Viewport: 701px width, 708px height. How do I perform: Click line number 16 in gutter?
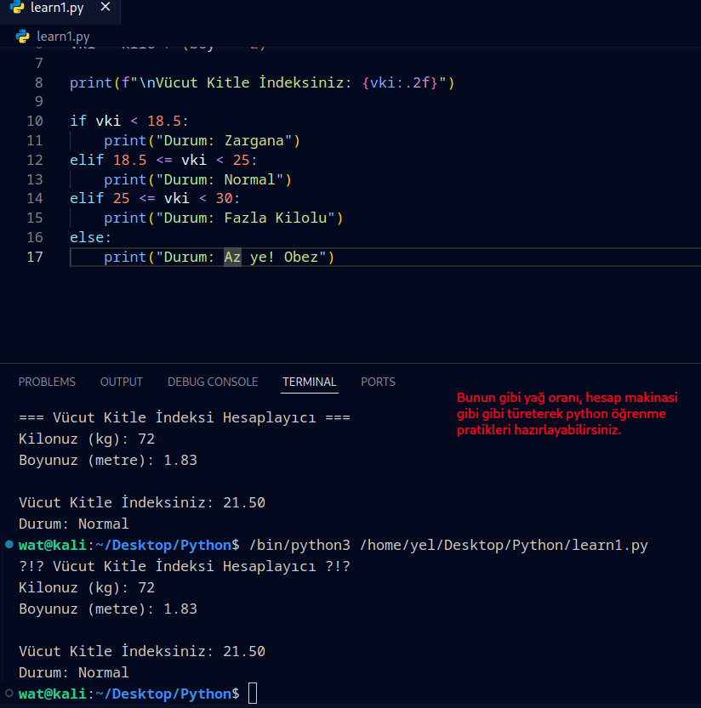[x=35, y=237]
